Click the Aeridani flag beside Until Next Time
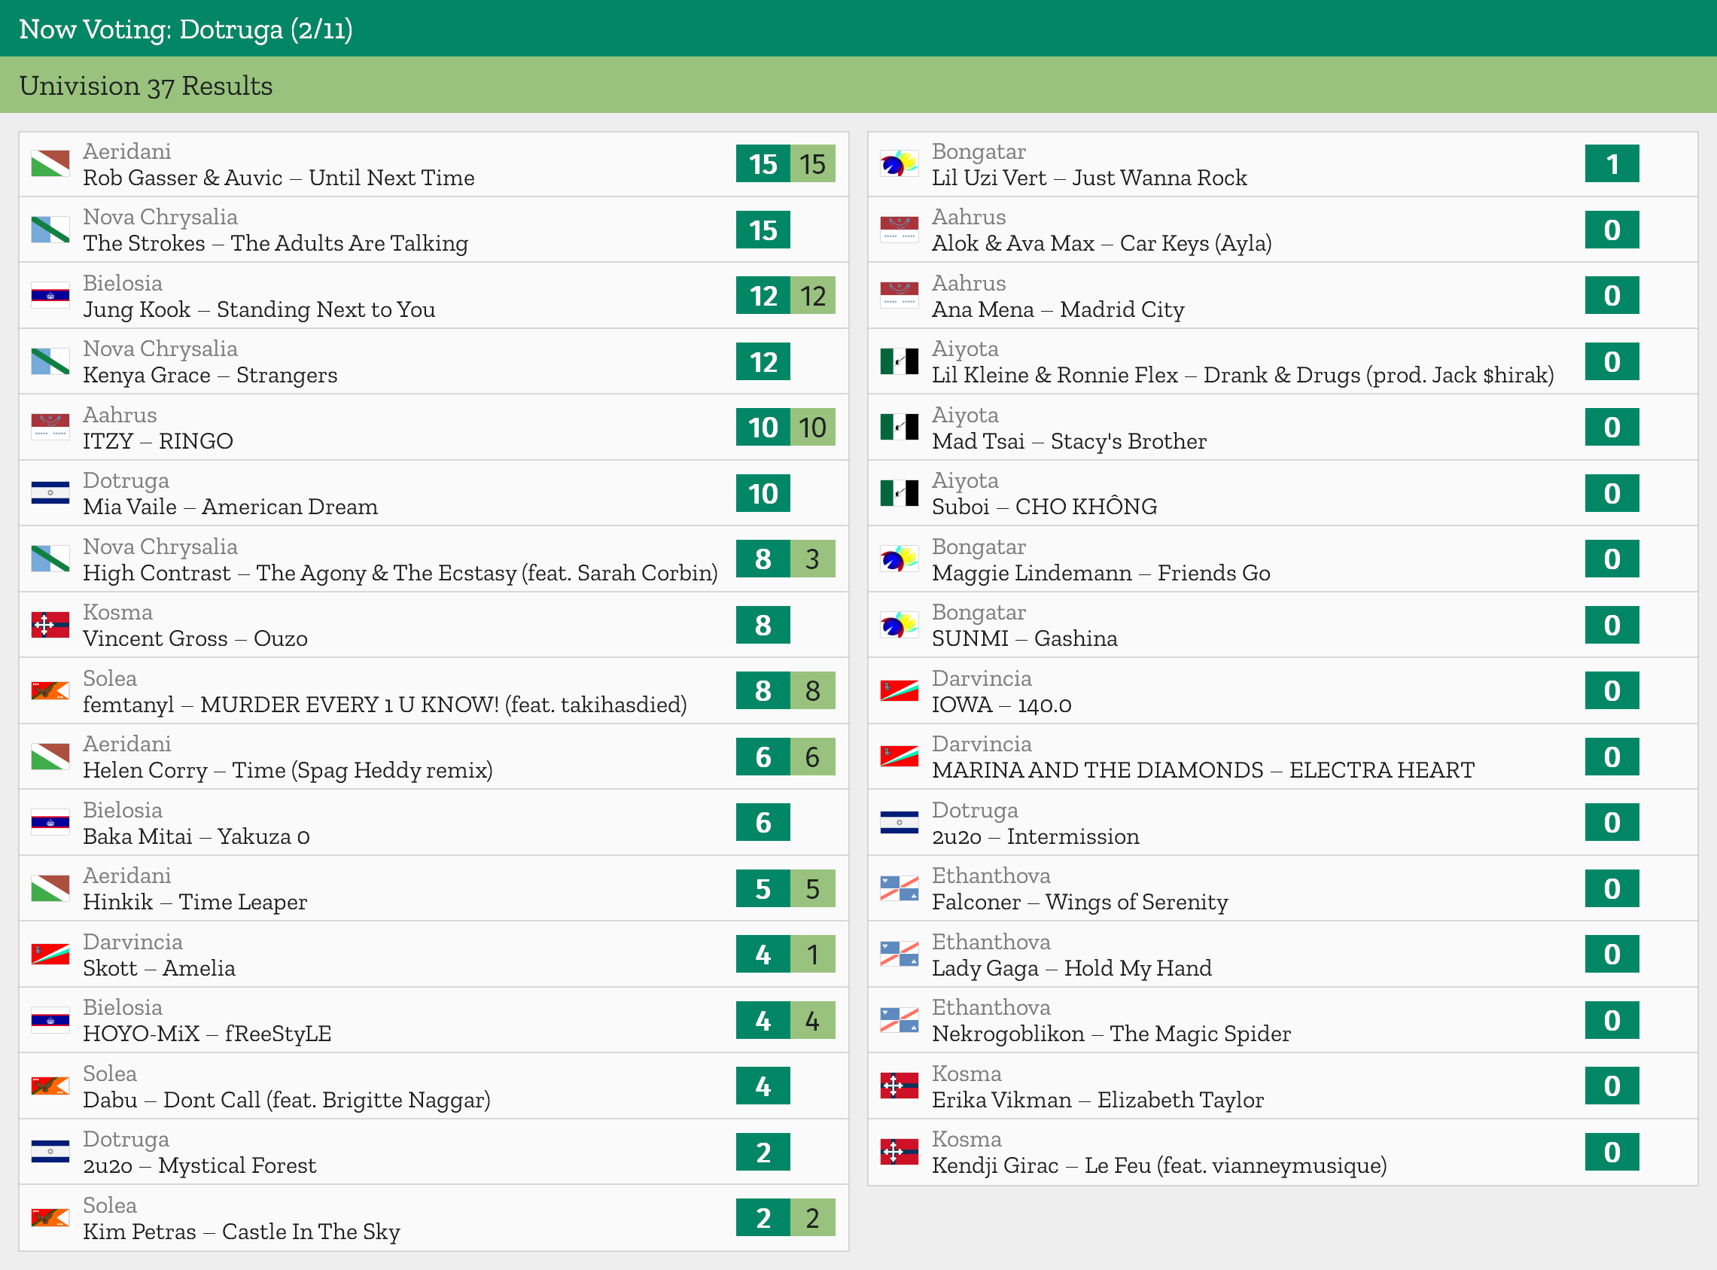 [50, 164]
